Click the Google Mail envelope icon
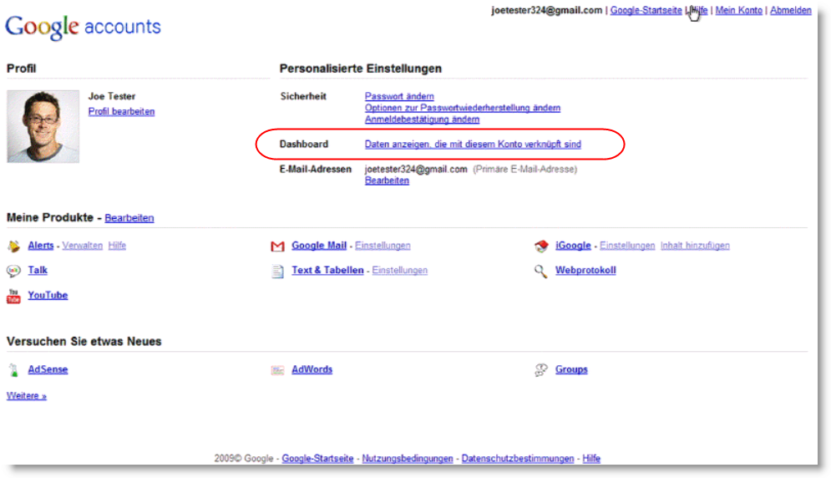The width and height of the screenshot is (831, 478). [x=278, y=246]
